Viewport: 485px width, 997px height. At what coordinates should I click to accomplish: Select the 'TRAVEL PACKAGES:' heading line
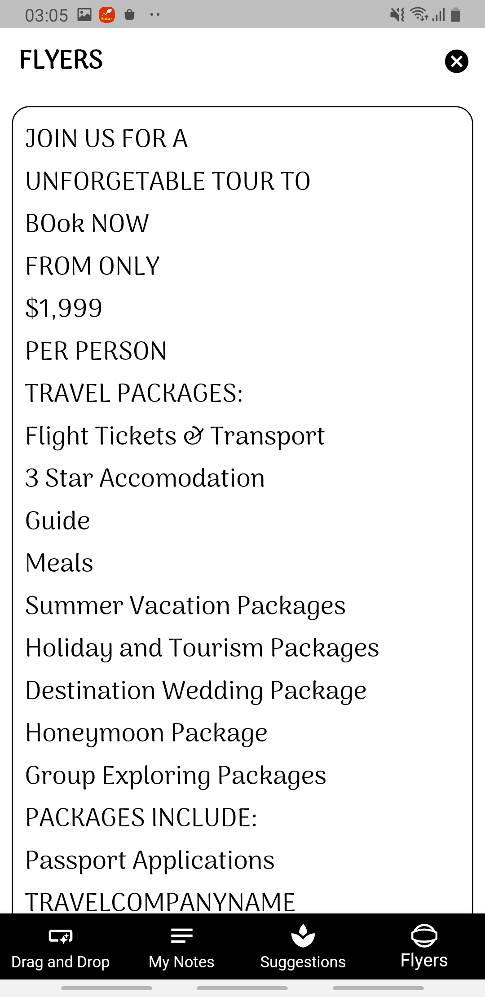click(x=134, y=393)
